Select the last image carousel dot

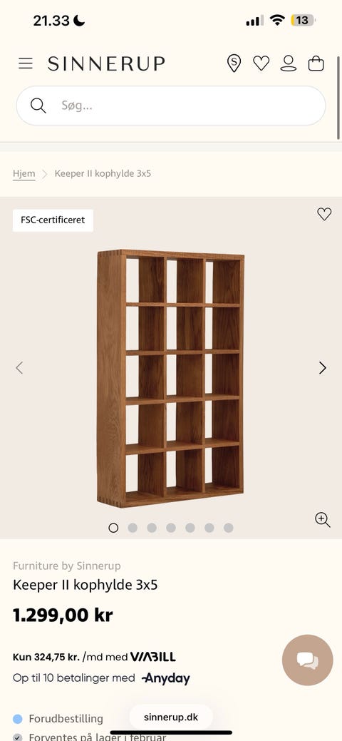(x=229, y=528)
